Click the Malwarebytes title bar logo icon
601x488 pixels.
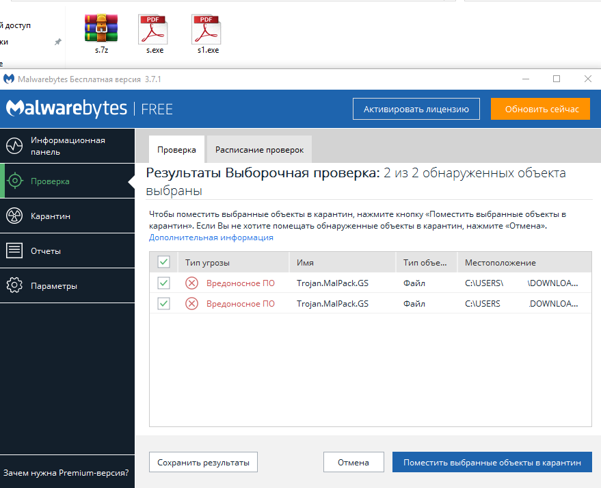tap(9, 79)
